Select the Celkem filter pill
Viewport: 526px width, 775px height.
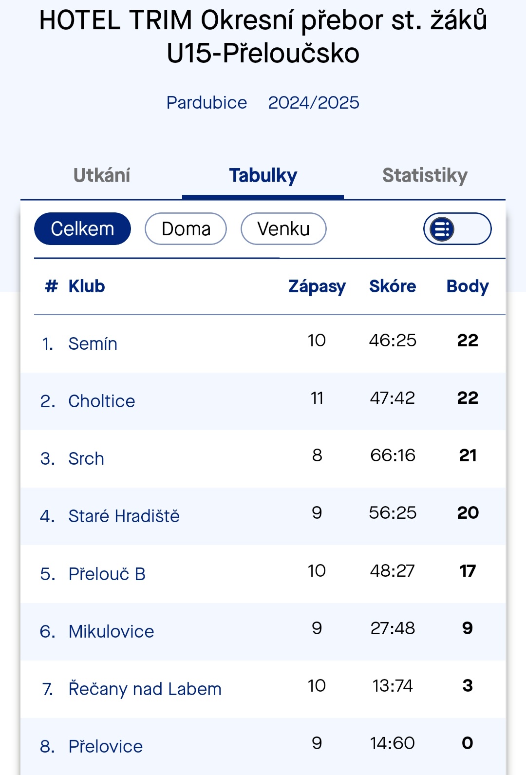82,228
